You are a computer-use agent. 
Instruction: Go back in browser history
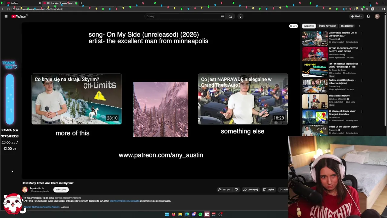[3, 9]
